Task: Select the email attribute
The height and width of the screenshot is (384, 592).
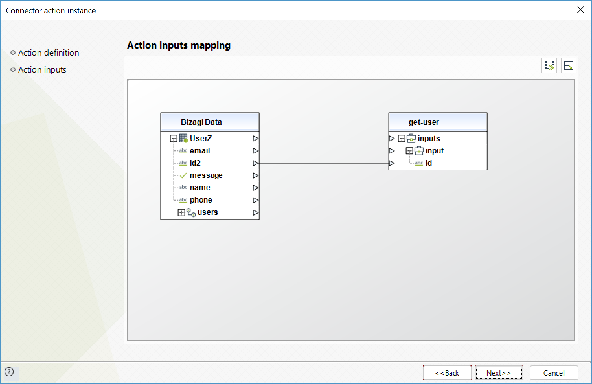Action: pyautogui.click(x=200, y=151)
